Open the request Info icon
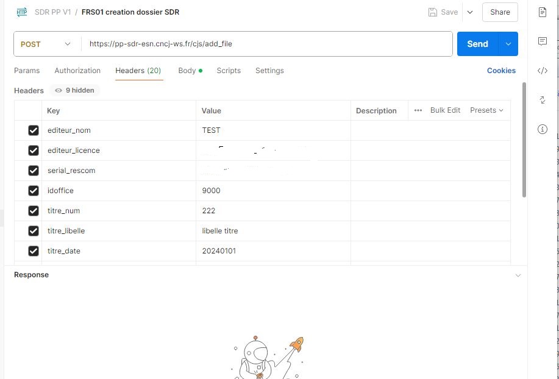 click(543, 129)
